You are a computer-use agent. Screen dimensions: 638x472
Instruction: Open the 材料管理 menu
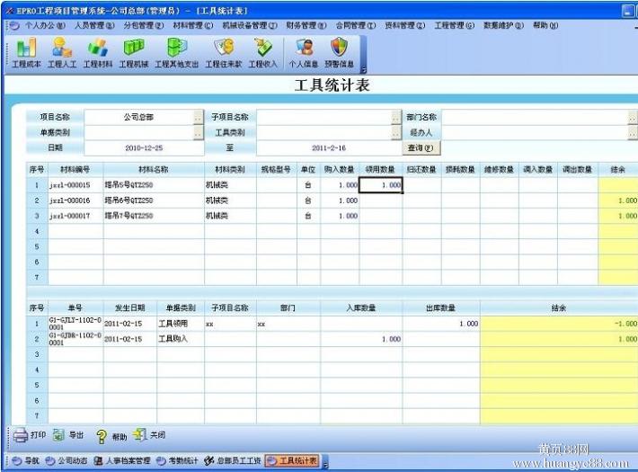pos(193,25)
